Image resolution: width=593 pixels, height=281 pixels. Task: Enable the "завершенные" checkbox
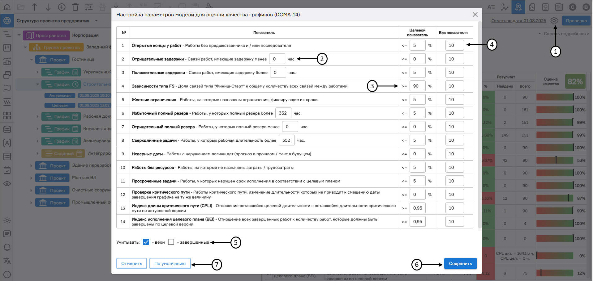(x=171, y=242)
